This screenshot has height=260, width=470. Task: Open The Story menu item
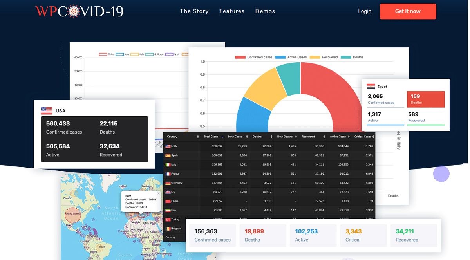194,11
